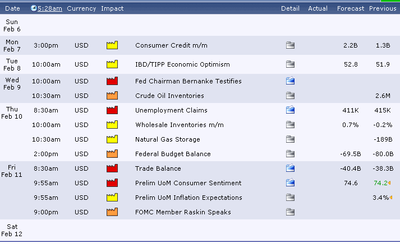Click the Impact column header
Screen dimensions: 400x244
[112, 8]
